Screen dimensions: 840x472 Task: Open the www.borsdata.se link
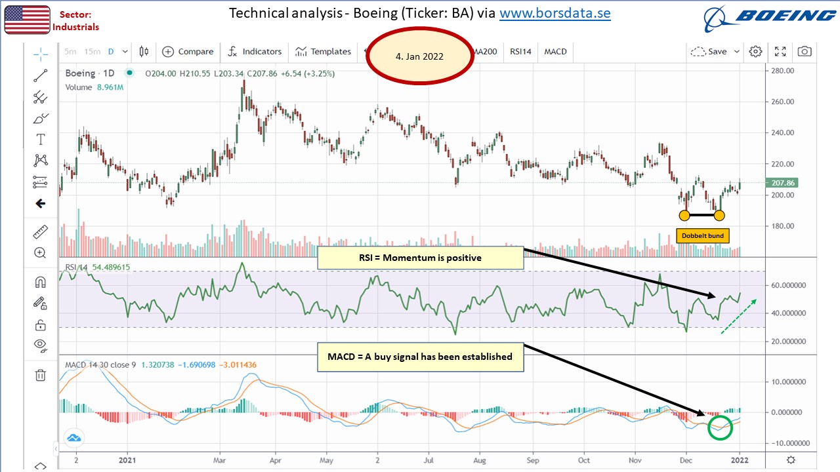click(x=555, y=13)
